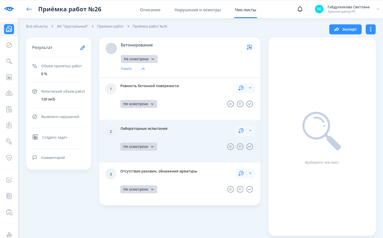
Task: Click the pencil edit icon in Результат
Action: tap(83, 48)
